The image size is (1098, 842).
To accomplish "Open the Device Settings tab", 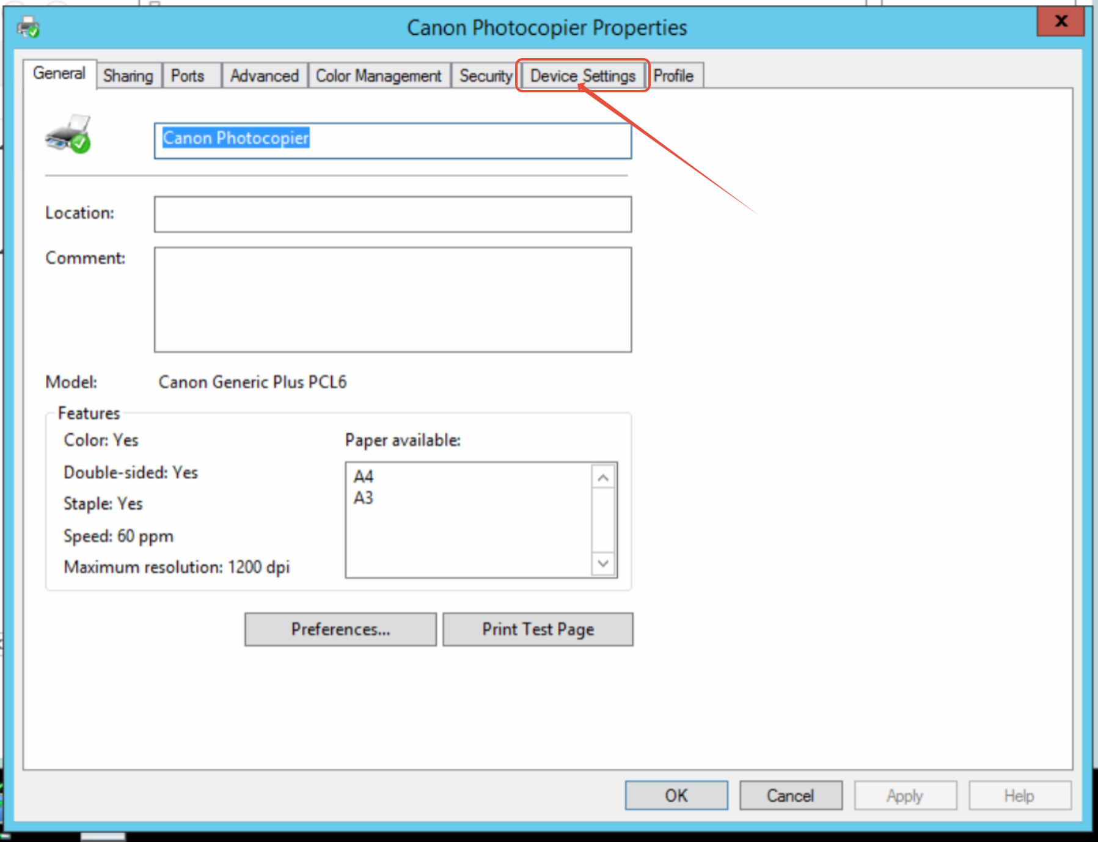I will 583,76.
